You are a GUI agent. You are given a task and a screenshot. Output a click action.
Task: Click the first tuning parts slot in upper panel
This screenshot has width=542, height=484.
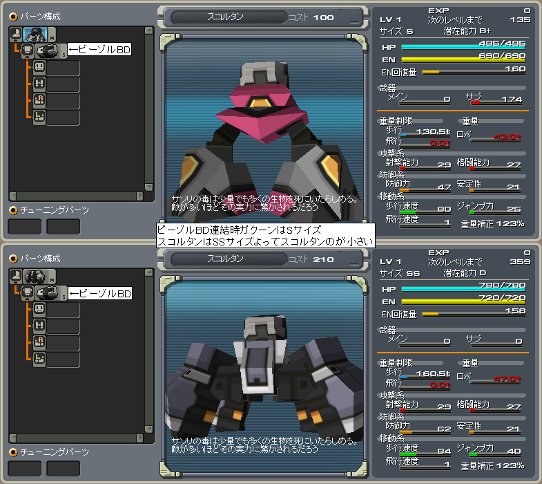tap(25, 227)
